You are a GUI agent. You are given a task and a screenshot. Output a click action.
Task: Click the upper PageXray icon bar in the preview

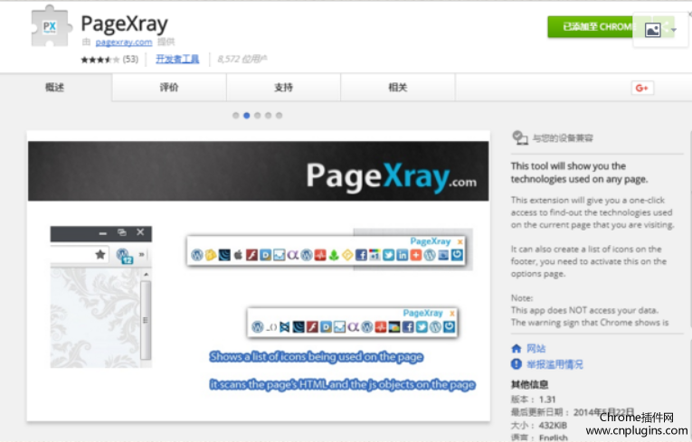(326, 250)
